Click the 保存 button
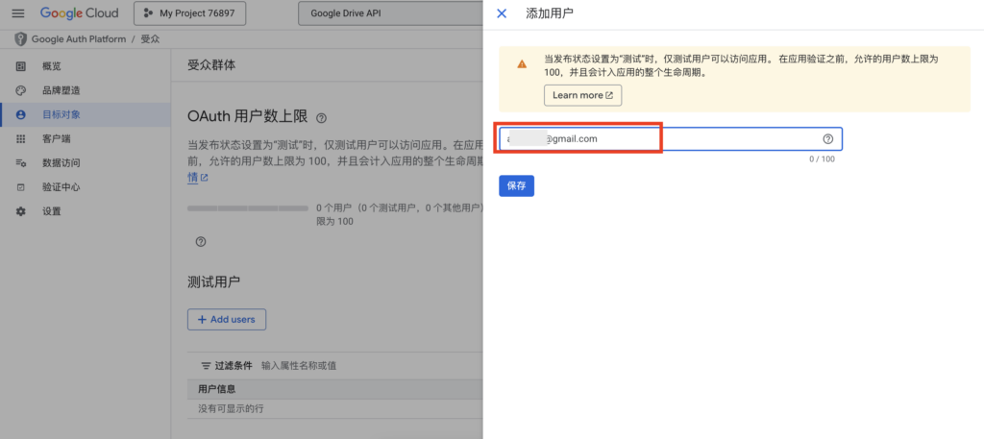The width and height of the screenshot is (984, 439). 516,185
